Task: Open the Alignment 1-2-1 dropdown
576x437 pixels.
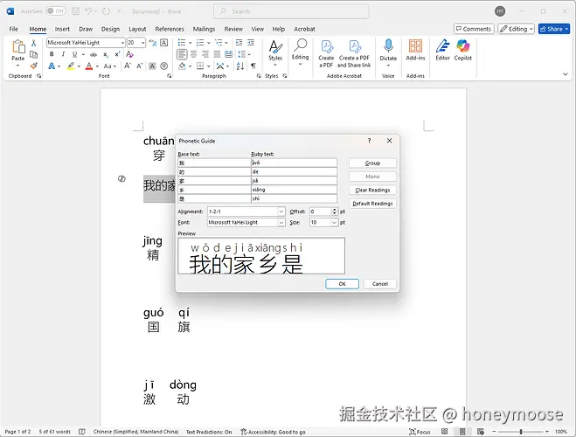Action: point(281,212)
